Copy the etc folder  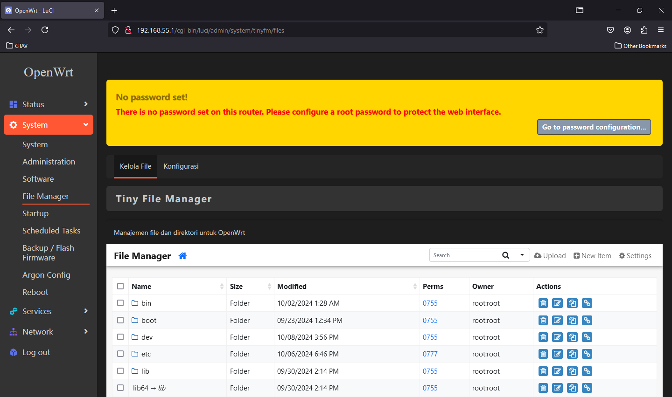coord(573,354)
